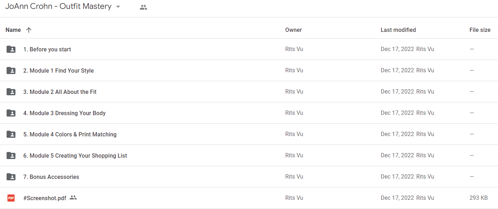498x209 pixels.
Task: Open the folder title dropdown arrow
Action: coord(118,7)
